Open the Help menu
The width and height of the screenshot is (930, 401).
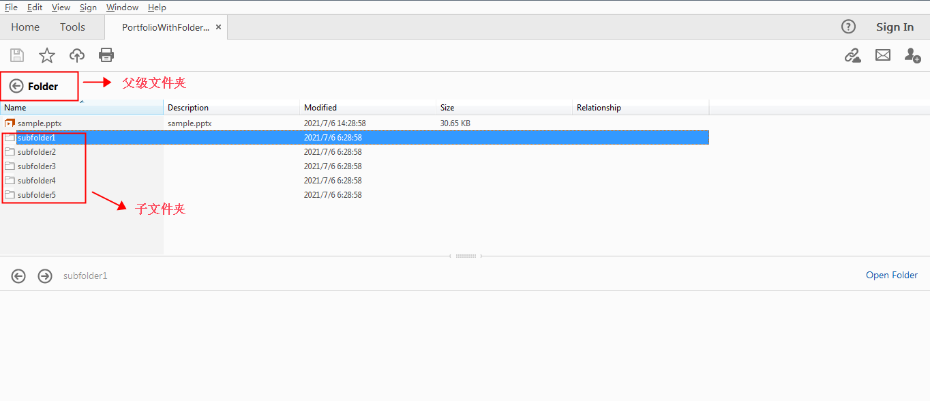tap(157, 8)
